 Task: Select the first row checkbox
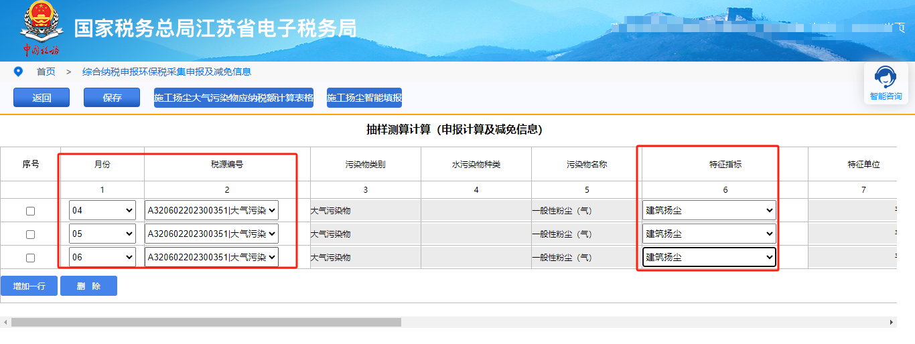coord(30,211)
